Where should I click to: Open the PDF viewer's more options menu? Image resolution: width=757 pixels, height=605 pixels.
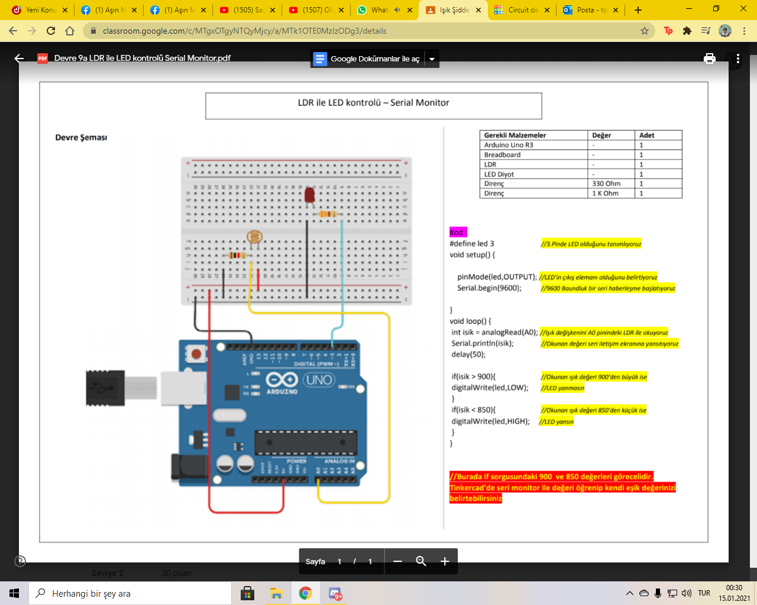tap(737, 58)
